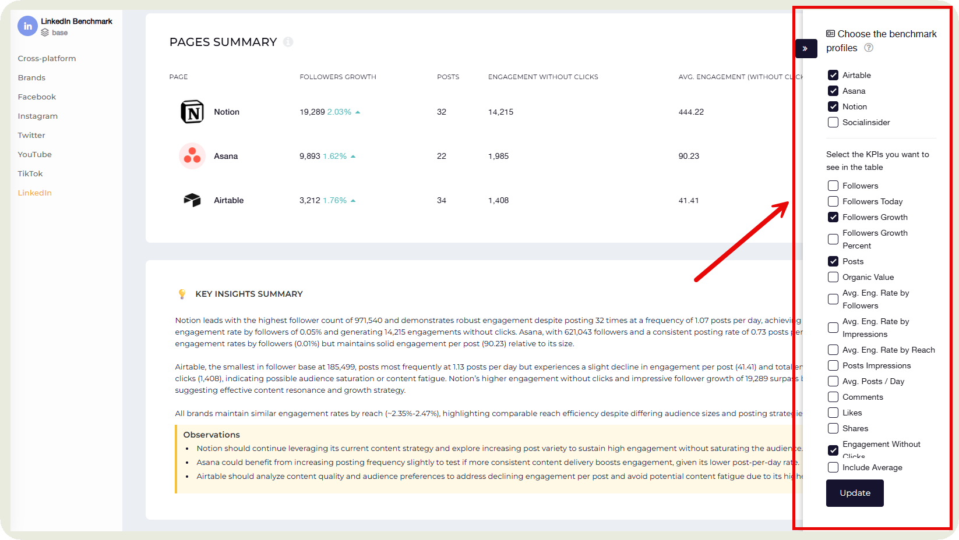Screen dimensions: 959x540
Task: Click the Engagement Without Clicks column header
Action: click(542, 76)
